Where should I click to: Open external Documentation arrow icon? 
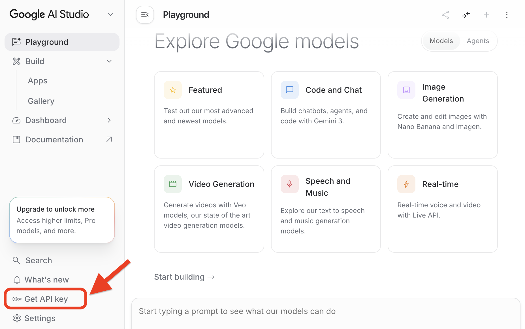[109, 139]
